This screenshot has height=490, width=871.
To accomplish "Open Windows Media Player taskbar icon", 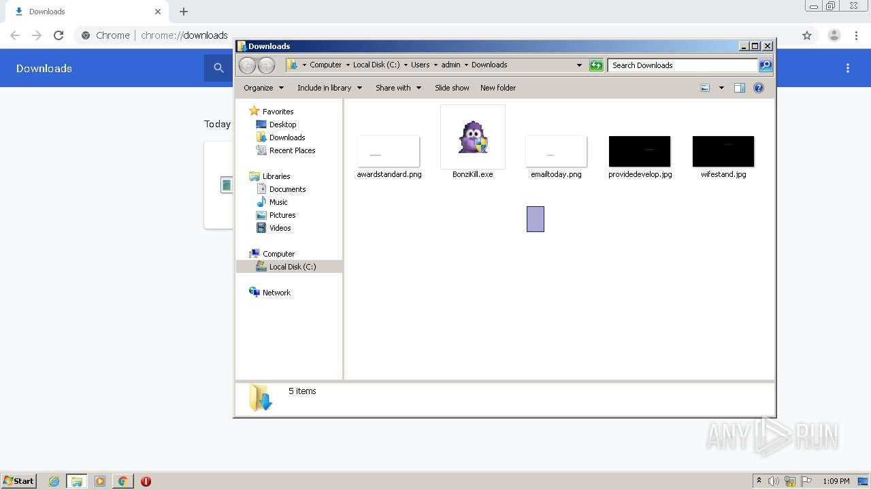I will 100,481.
